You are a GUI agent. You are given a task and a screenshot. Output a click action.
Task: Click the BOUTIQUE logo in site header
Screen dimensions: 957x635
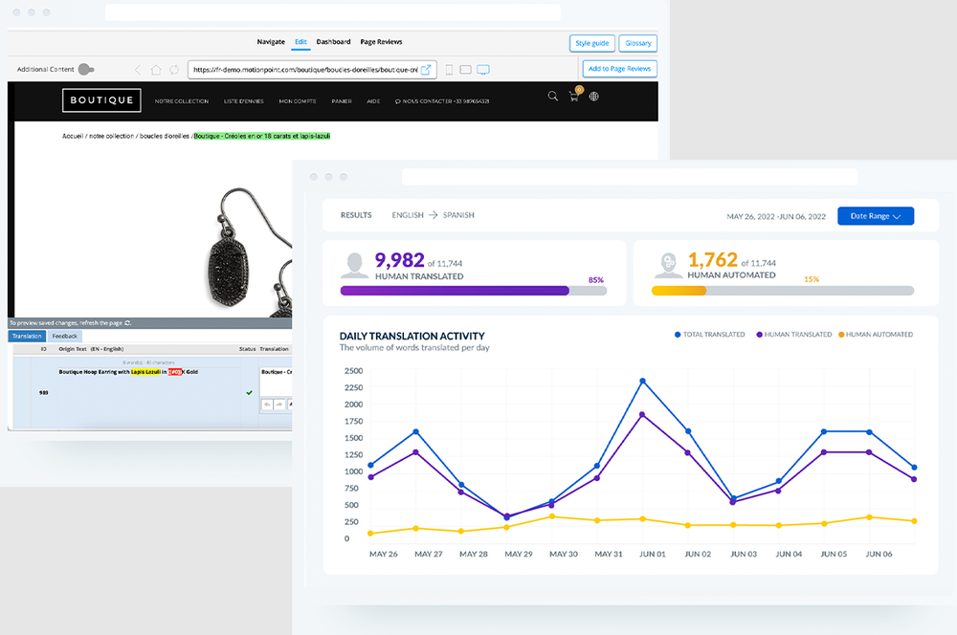[x=101, y=100]
